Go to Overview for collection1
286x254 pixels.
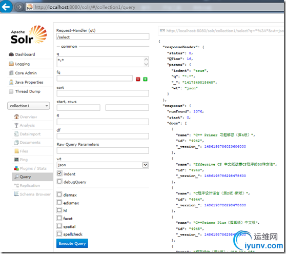[x=28, y=117]
